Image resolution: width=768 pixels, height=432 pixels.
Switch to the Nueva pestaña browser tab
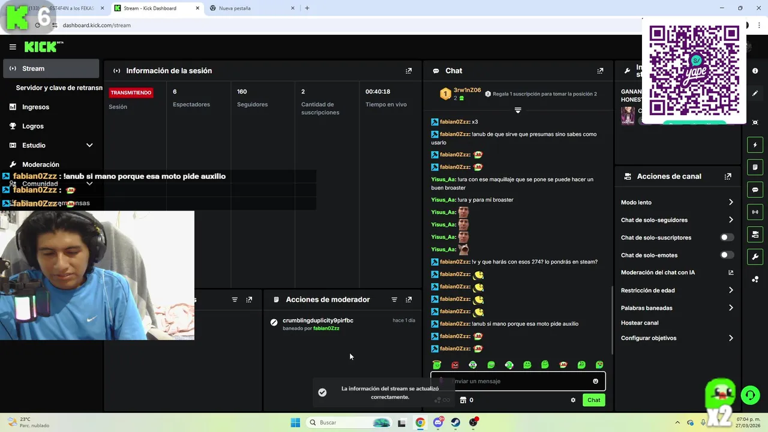pyautogui.click(x=251, y=8)
